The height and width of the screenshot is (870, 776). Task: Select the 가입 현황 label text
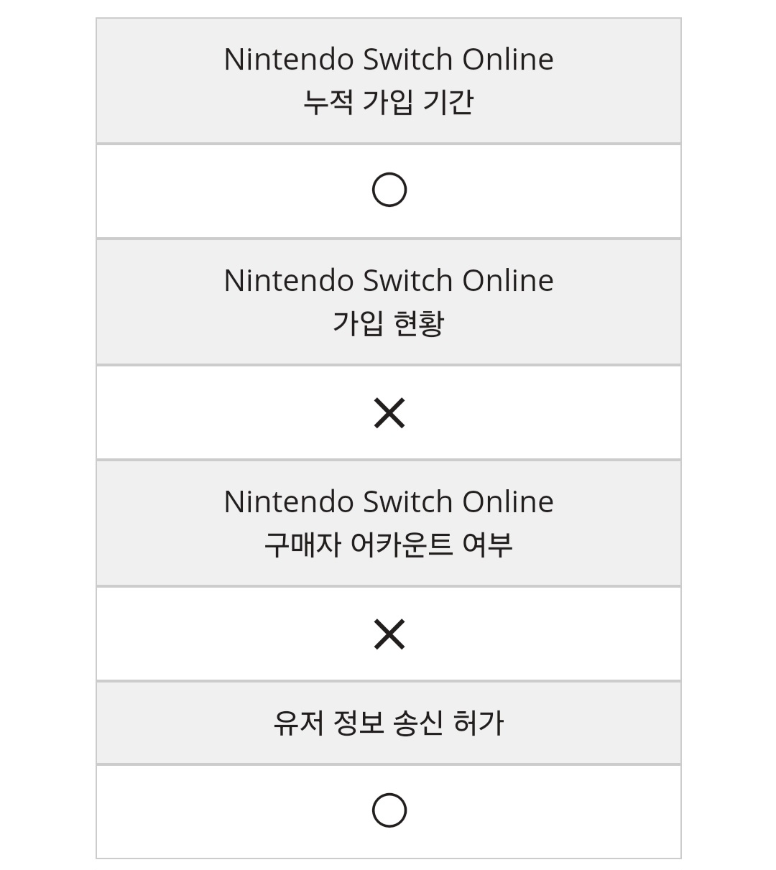point(388,323)
